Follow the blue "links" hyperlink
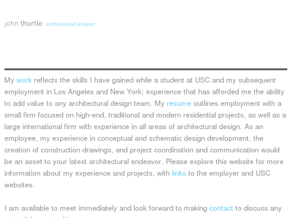 pyautogui.click(x=179, y=173)
